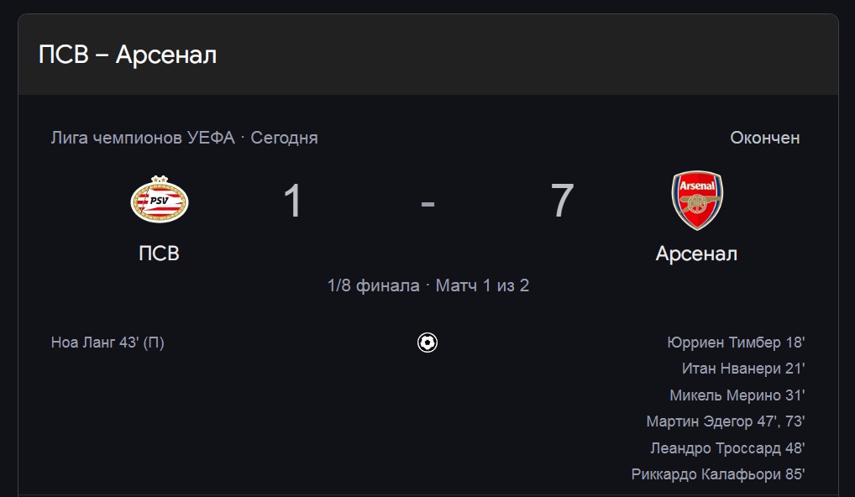Select scorer Риккардо Калафьори 85'
The height and width of the screenshot is (497, 855).
coord(718,474)
